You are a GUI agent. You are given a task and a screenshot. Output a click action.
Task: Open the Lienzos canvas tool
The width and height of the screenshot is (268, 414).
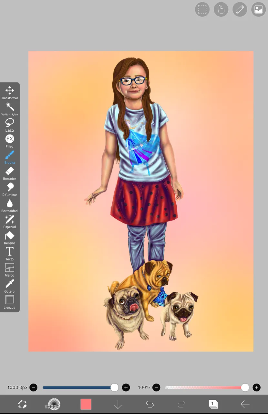coord(10,303)
